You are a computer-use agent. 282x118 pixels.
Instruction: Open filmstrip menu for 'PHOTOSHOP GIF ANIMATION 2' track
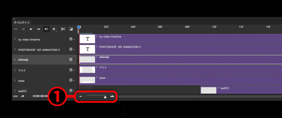point(72,49)
